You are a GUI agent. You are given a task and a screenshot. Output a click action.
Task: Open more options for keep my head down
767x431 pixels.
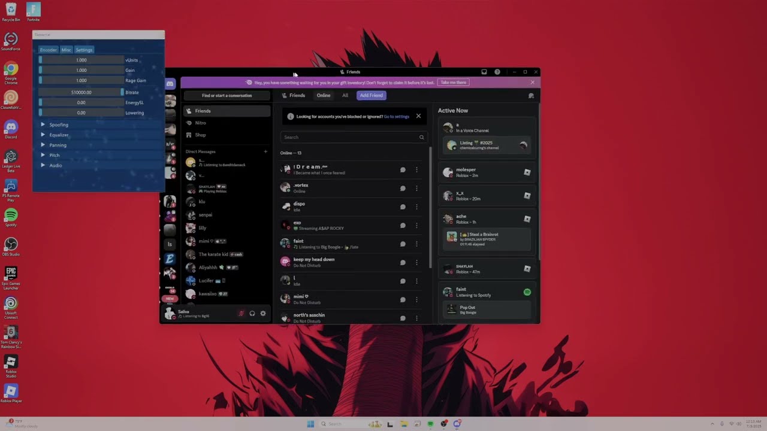point(417,262)
